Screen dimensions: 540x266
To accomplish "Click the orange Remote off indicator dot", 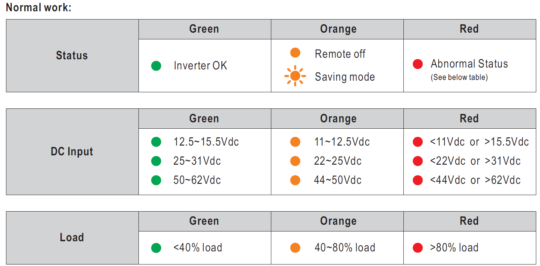I will pos(295,53).
